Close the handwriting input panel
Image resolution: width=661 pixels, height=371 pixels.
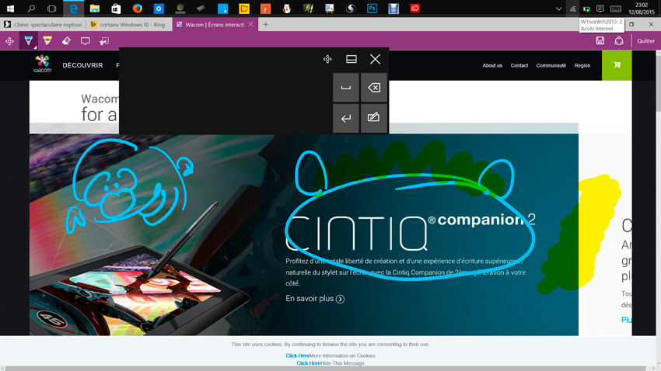point(375,59)
